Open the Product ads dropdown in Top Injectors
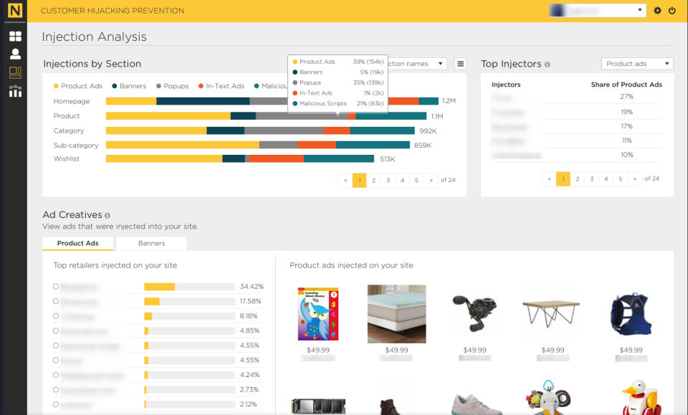The height and width of the screenshot is (415, 688). [637, 64]
